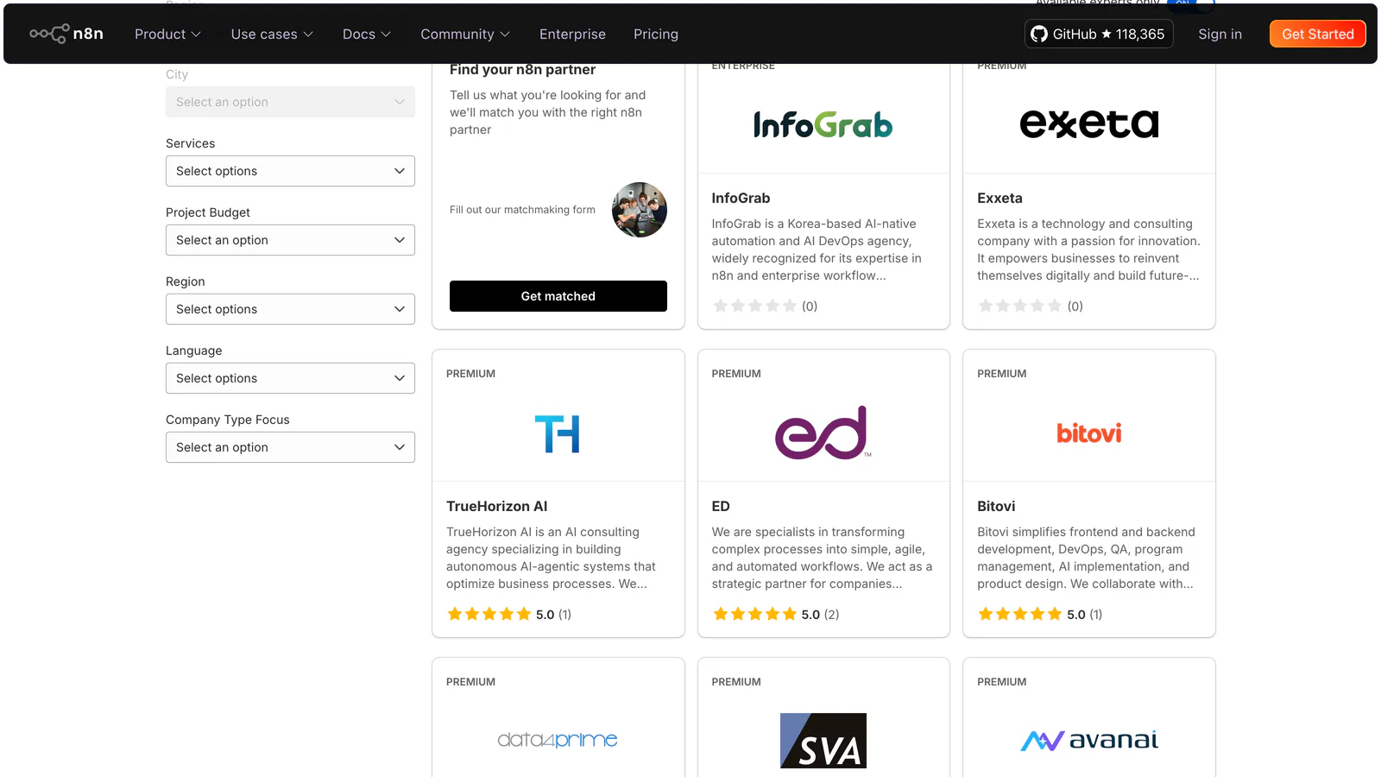Click the TrueHorizon AI TH logo

(558, 433)
